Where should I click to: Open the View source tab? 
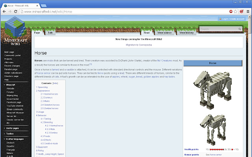(165, 33)
